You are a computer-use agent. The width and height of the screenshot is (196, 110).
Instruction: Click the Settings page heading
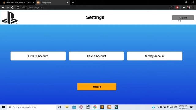[x=95, y=17]
